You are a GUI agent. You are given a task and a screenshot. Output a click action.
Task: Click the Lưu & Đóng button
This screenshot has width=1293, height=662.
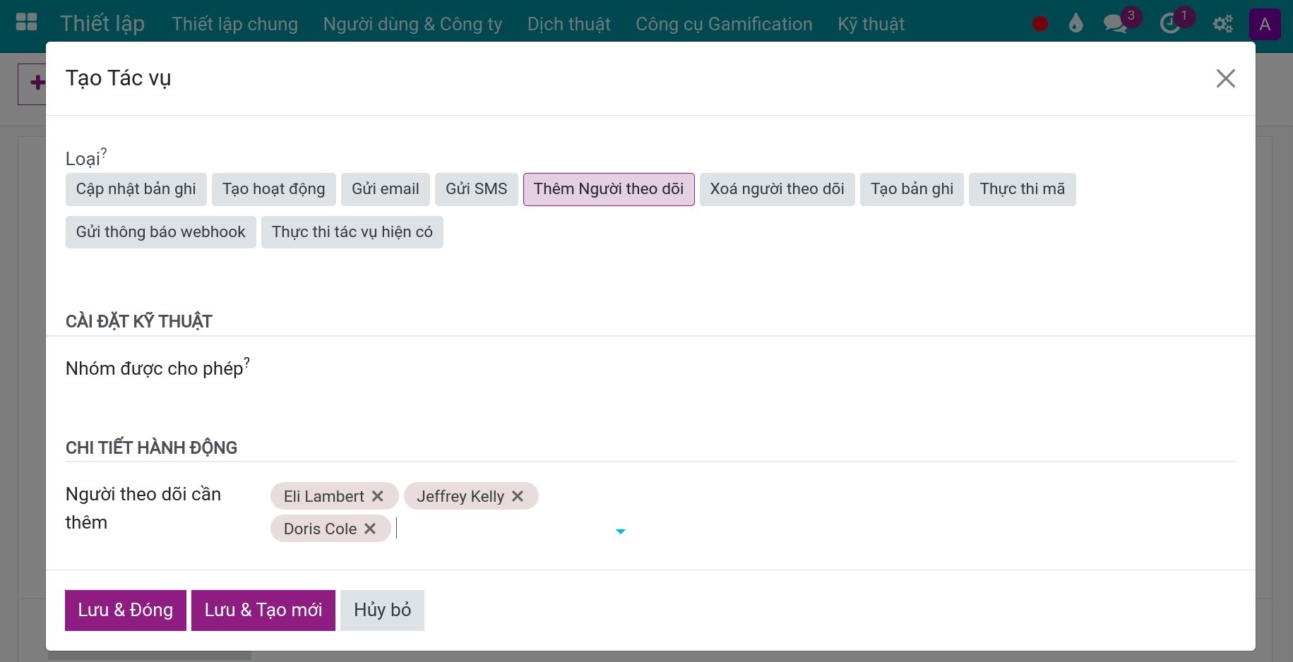coord(126,610)
